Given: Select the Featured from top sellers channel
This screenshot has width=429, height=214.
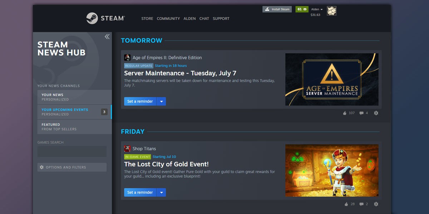Looking at the screenshot, I should coord(74,127).
